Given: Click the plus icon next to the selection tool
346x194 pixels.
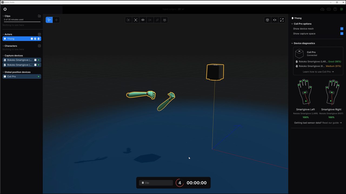Looking at the screenshot, I should [x=56, y=20].
